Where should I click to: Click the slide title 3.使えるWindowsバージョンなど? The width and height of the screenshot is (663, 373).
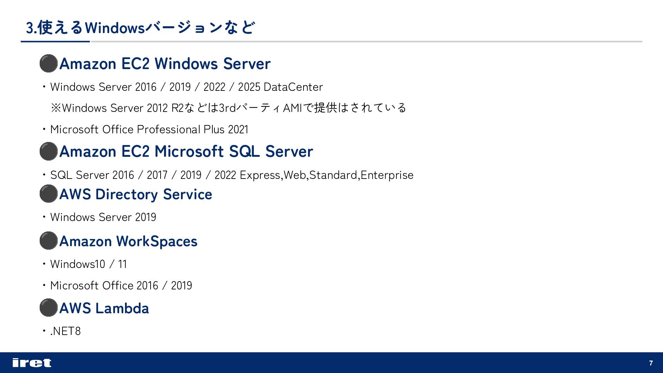pyautogui.click(x=140, y=28)
